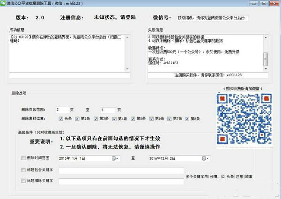Screen dimensions: 281x199
Task: Click the 标题包含关键字 text input
Action: pos(121,171)
